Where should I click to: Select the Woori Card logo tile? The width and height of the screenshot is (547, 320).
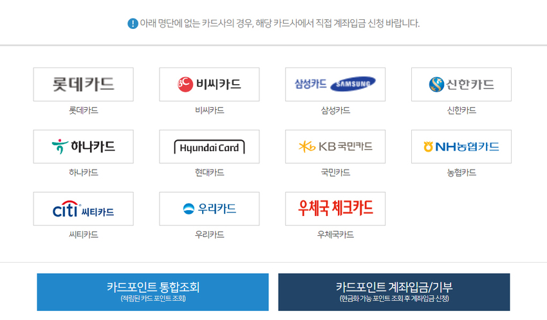click(209, 209)
